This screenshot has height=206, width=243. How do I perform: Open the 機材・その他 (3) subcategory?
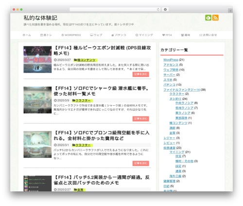184,161
